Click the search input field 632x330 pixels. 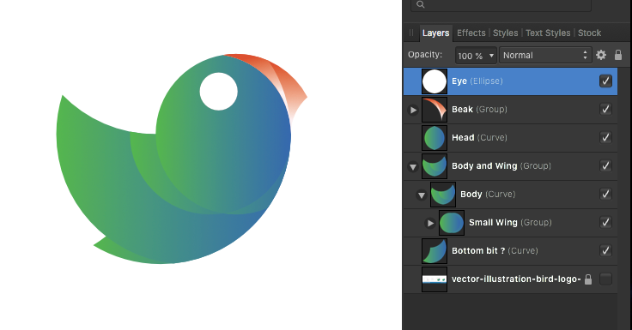pos(501,5)
